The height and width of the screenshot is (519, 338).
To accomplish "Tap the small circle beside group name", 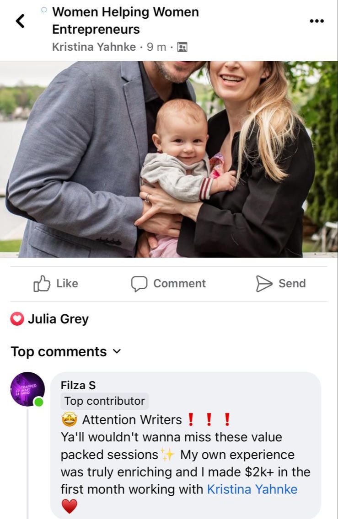I will tap(44, 10).
